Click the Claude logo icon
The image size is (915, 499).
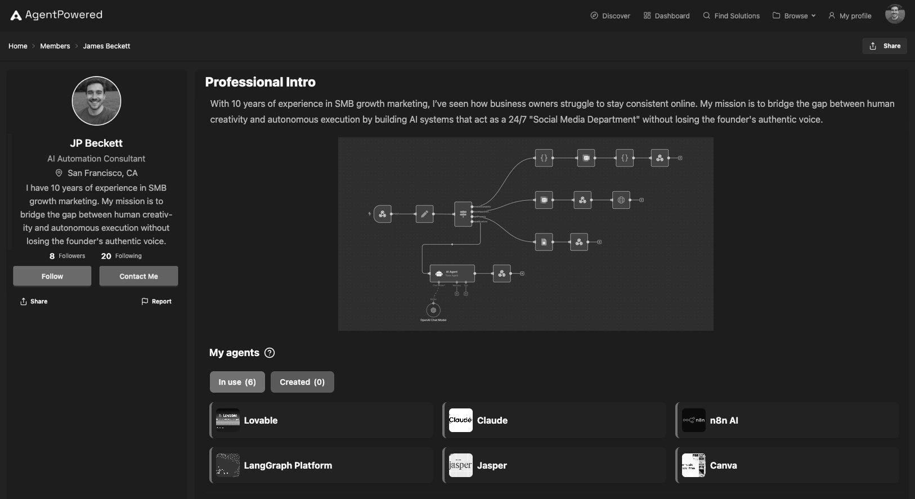click(x=461, y=420)
